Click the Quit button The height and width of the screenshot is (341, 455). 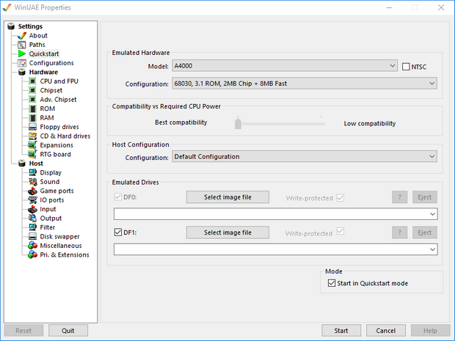tap(68, 331)
